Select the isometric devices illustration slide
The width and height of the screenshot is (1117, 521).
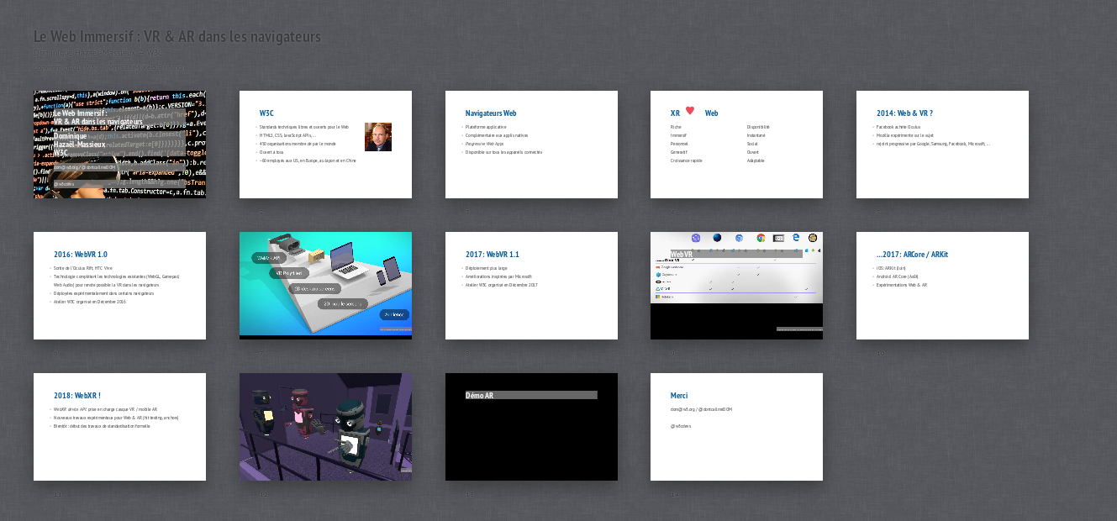click(325, 286)
